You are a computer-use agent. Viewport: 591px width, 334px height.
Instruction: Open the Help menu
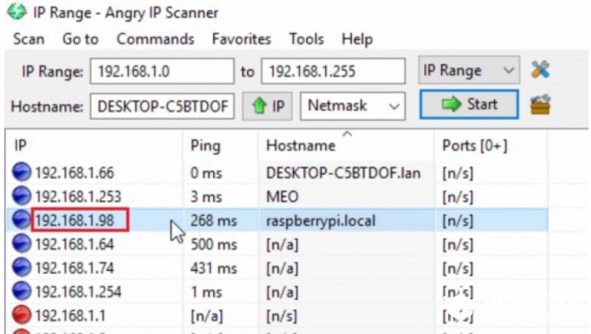tap(357, 39)
